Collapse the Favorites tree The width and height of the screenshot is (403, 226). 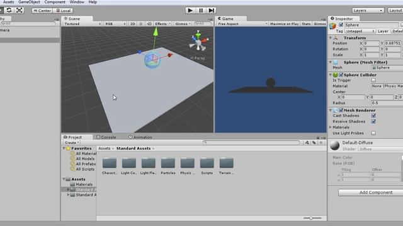64,148
